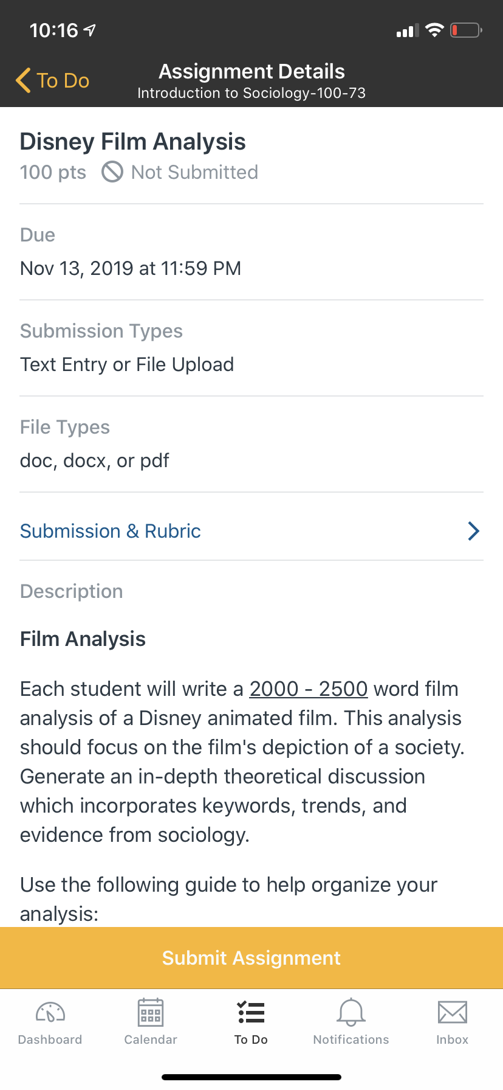
Task: Open Submission & Rubric link
Action: (111, 531)
